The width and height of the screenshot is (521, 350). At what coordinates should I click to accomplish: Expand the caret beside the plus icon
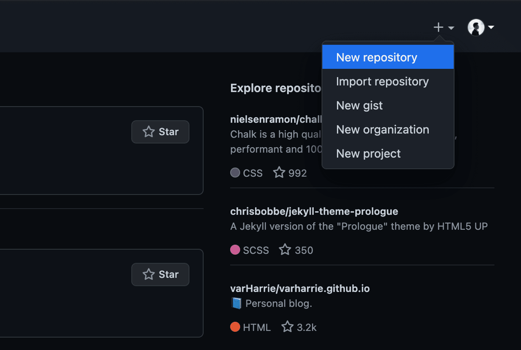[x=451, y=28]
